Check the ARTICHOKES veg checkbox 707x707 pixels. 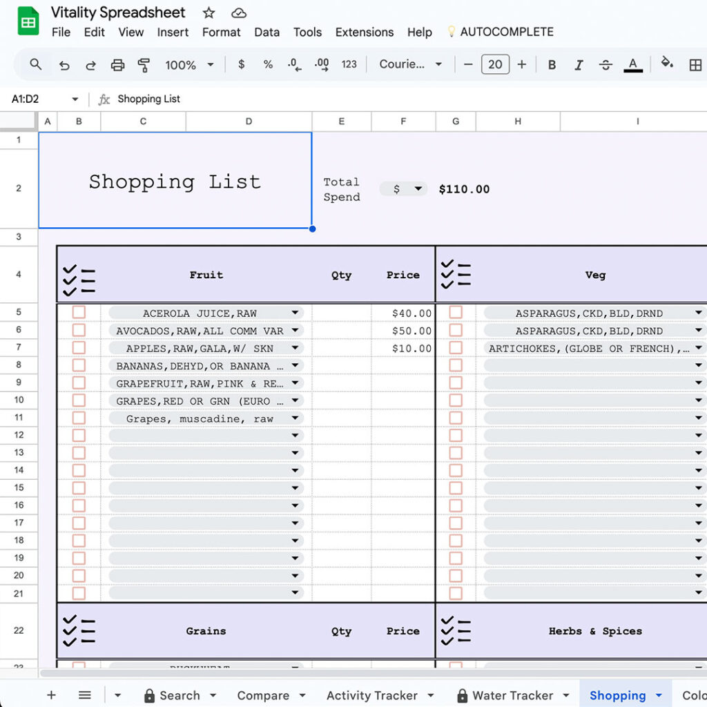[456, 348]
